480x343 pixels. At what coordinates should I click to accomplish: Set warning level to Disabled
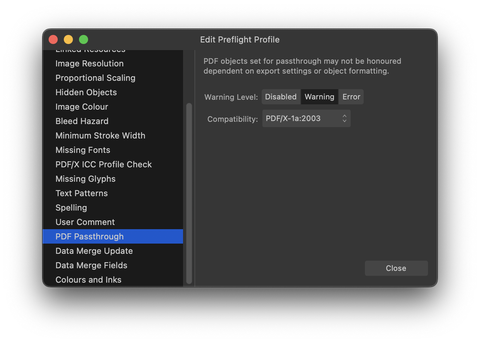[x=281, y=97]
